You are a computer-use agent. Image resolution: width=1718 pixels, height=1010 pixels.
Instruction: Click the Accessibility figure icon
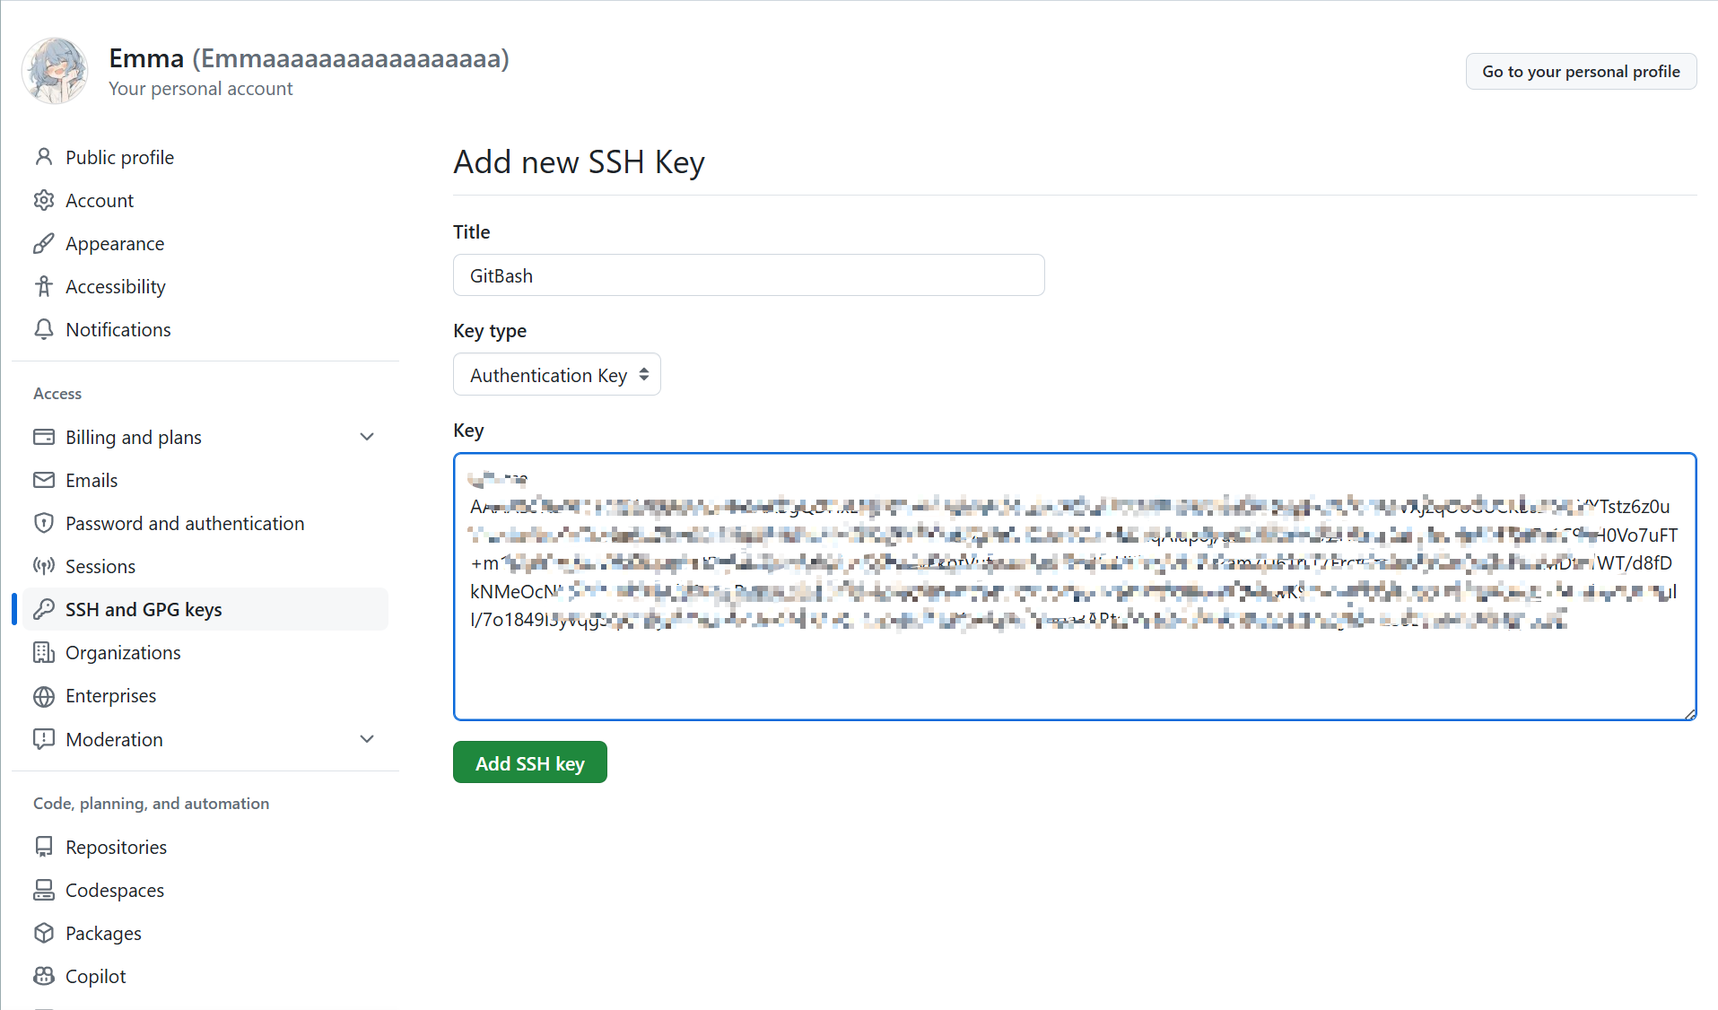[43, 286]
